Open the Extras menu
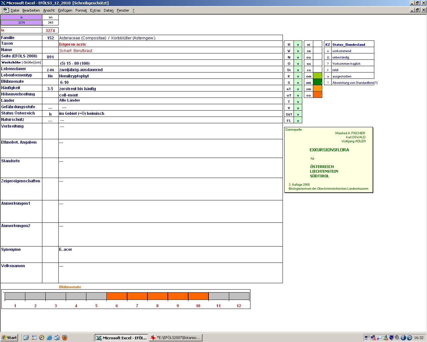 pos(95,10)
